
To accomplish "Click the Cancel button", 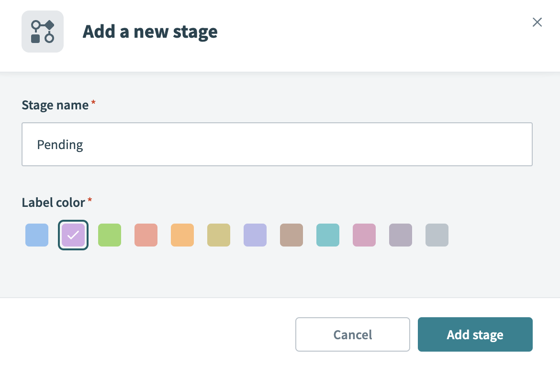I will point(353,334).
